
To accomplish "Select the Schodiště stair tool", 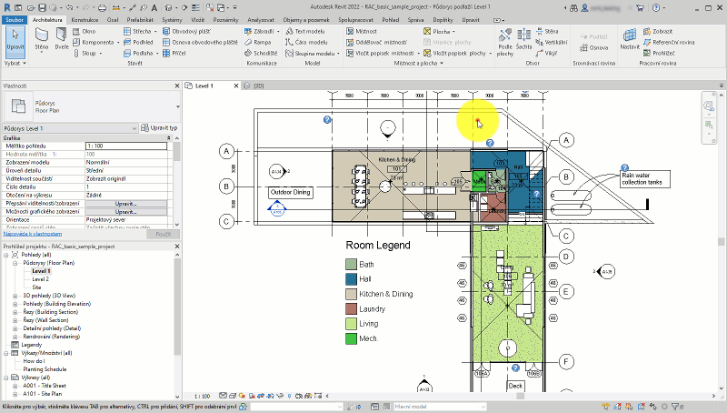I will (x=261, y=54).
